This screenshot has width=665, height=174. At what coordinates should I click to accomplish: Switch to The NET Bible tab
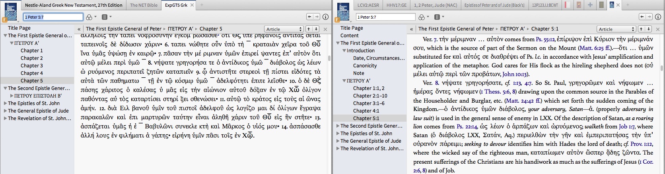point(144,5)
